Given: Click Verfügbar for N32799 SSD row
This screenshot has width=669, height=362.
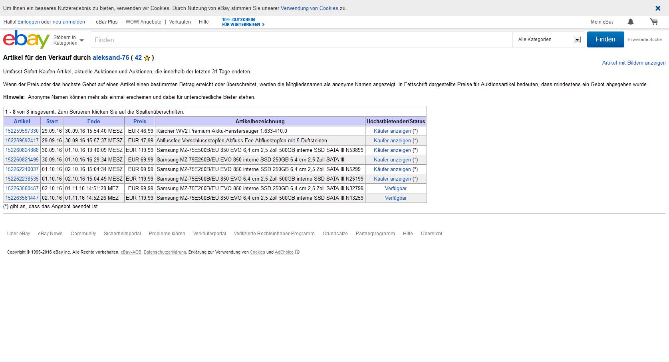Looking at the screenshot, I should tap(396, 188).
